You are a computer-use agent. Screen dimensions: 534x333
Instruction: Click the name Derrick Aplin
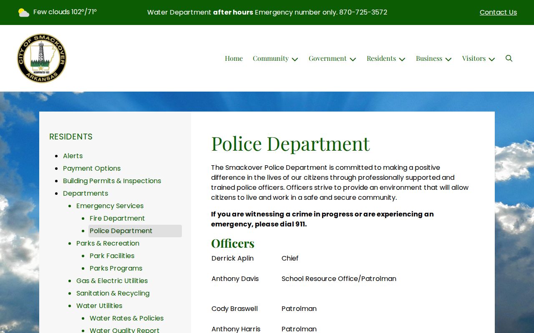pos(232,258)
